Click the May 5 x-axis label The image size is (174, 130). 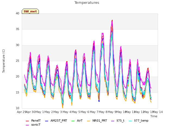point(76,112)
